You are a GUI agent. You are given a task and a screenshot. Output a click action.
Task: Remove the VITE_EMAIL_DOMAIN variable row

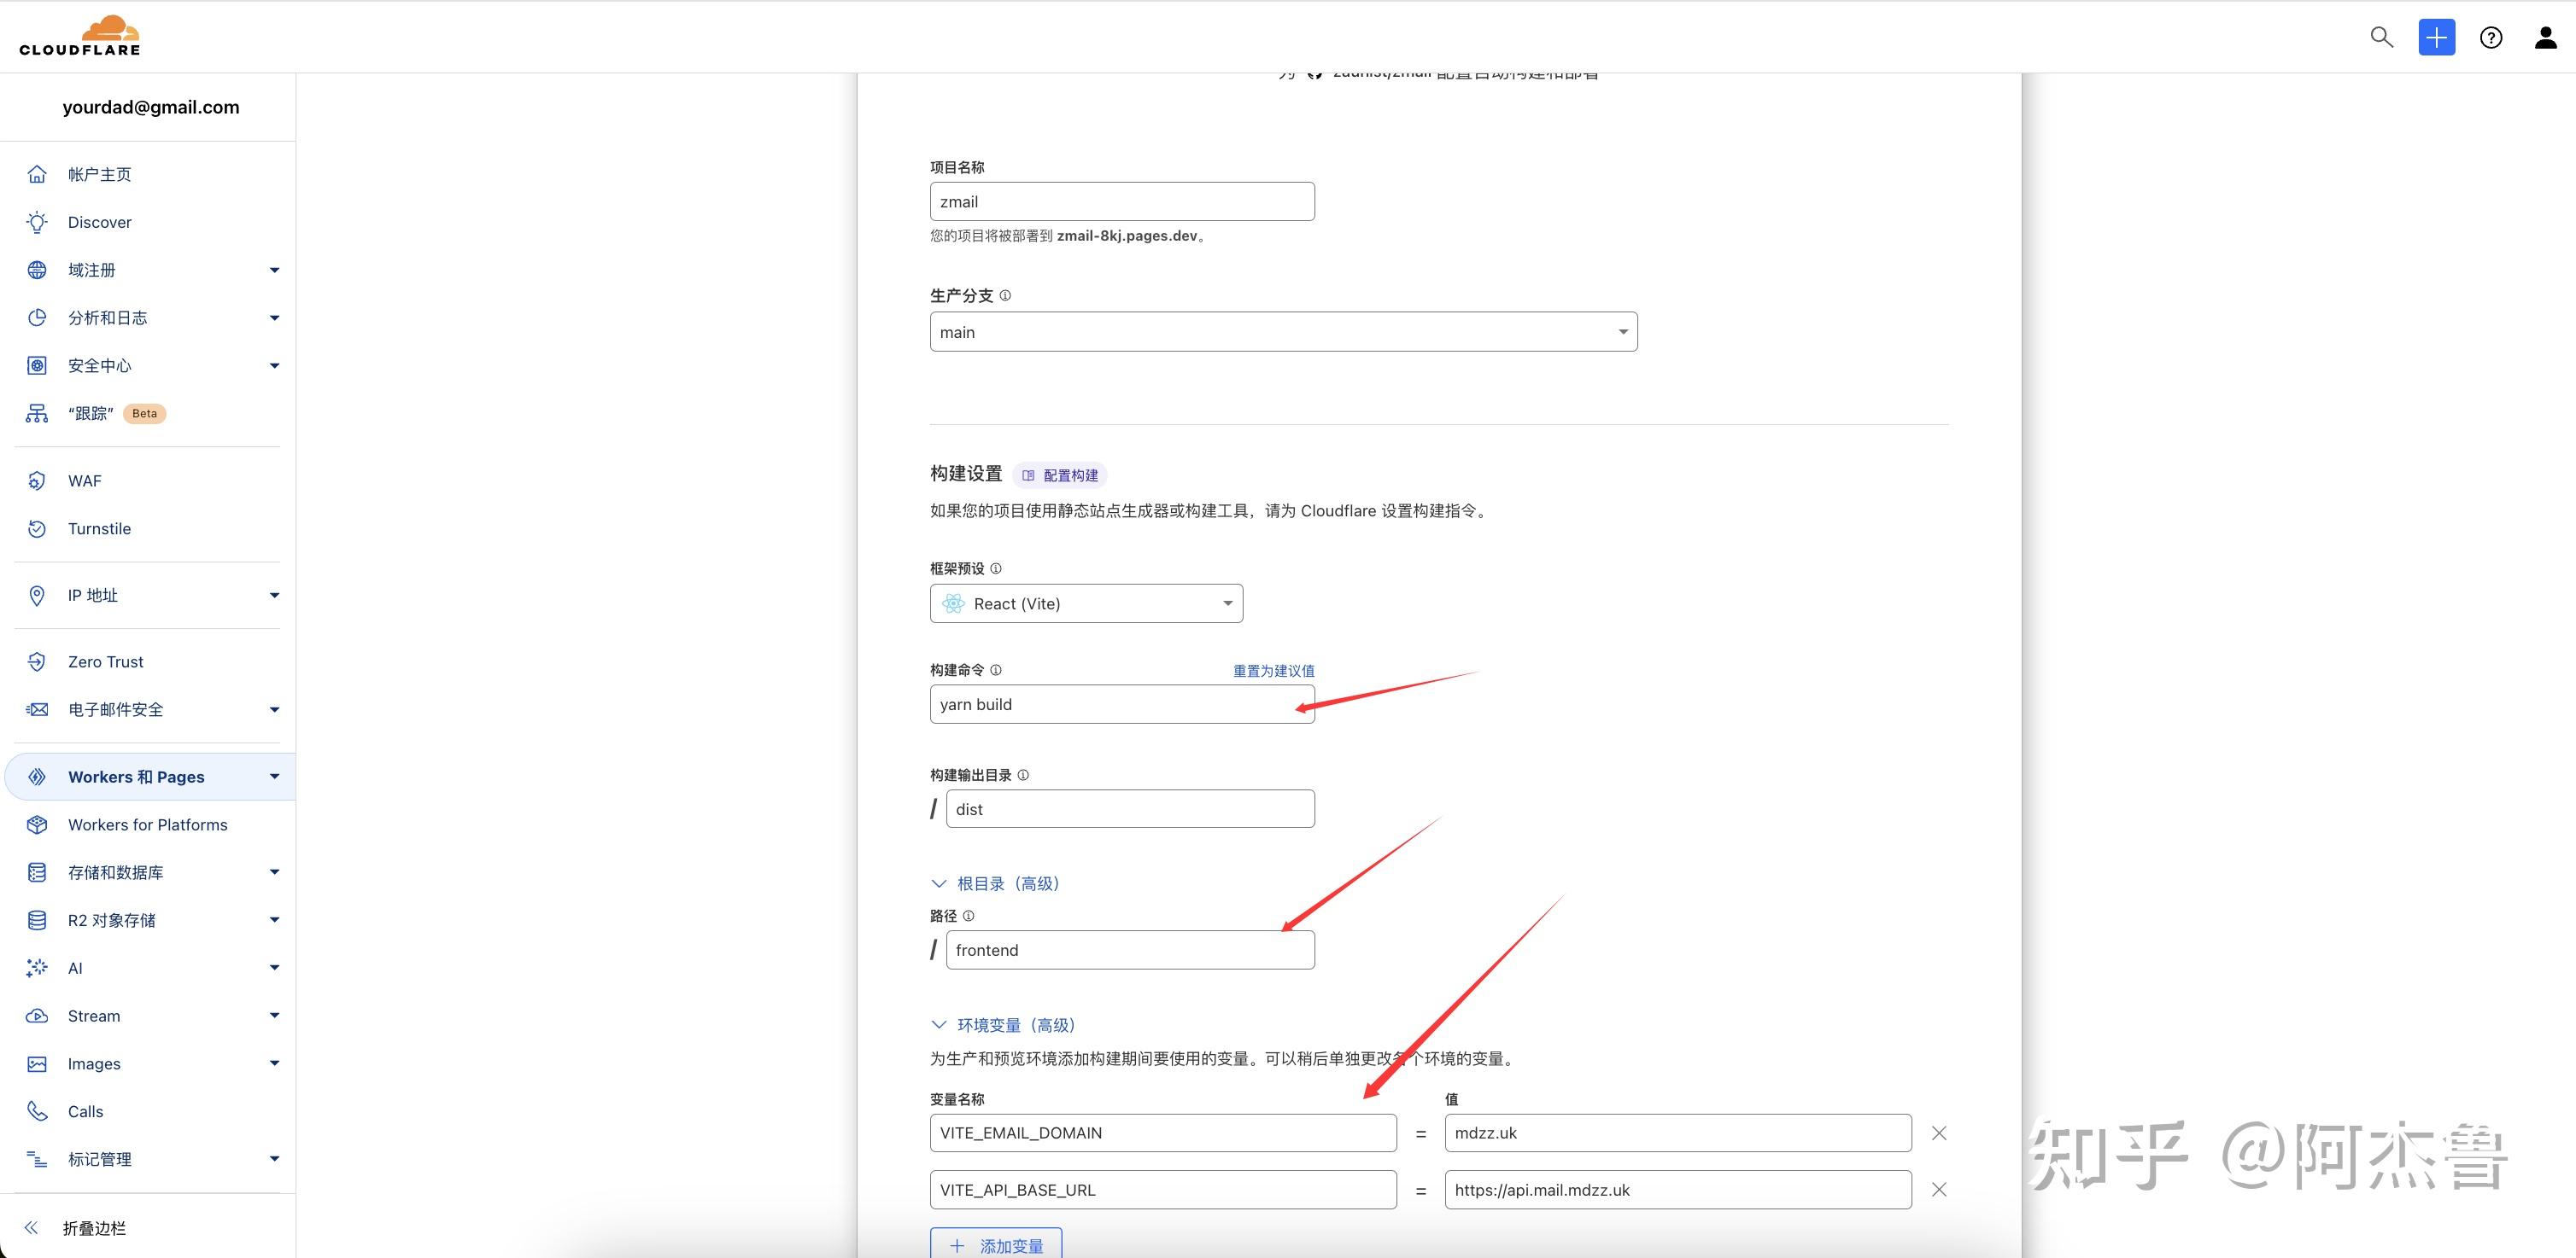(1938, 1132)
